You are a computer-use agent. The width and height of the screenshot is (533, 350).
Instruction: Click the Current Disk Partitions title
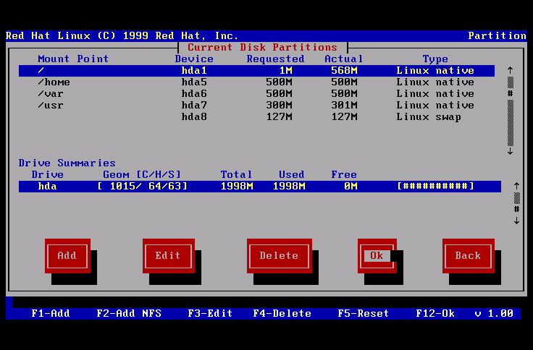click(x=262, y=47)
